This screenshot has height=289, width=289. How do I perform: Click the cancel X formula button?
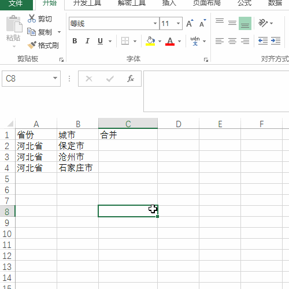tap(89, 79)
